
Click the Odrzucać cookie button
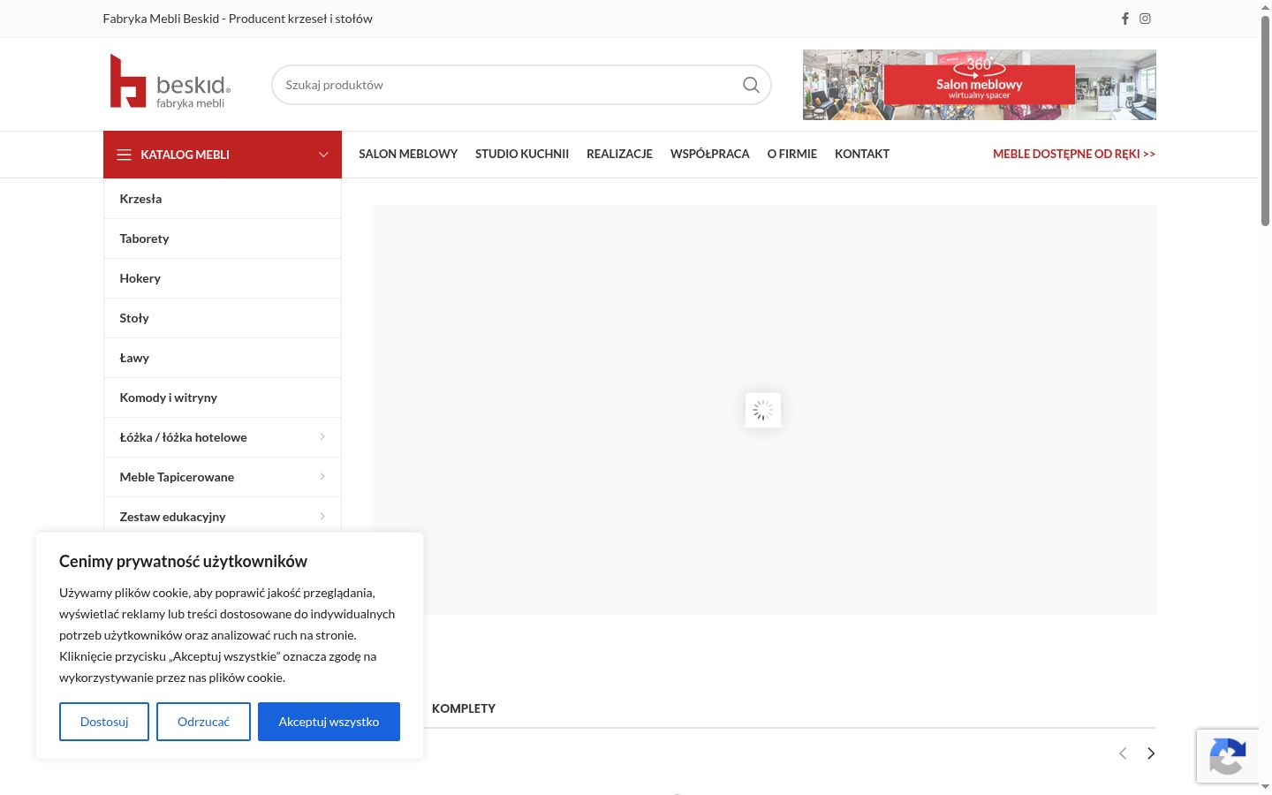(203, 722)
